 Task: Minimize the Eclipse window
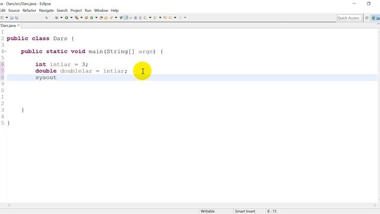point(354,4)
